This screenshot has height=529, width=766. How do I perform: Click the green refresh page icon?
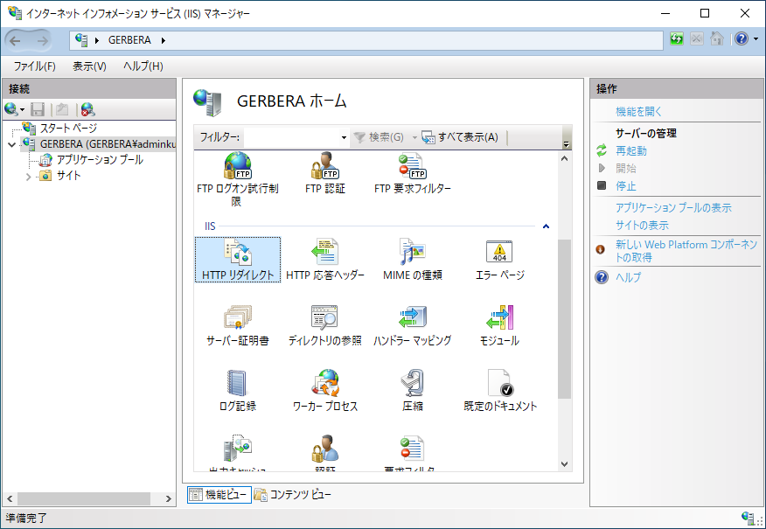tap(677, 39)
